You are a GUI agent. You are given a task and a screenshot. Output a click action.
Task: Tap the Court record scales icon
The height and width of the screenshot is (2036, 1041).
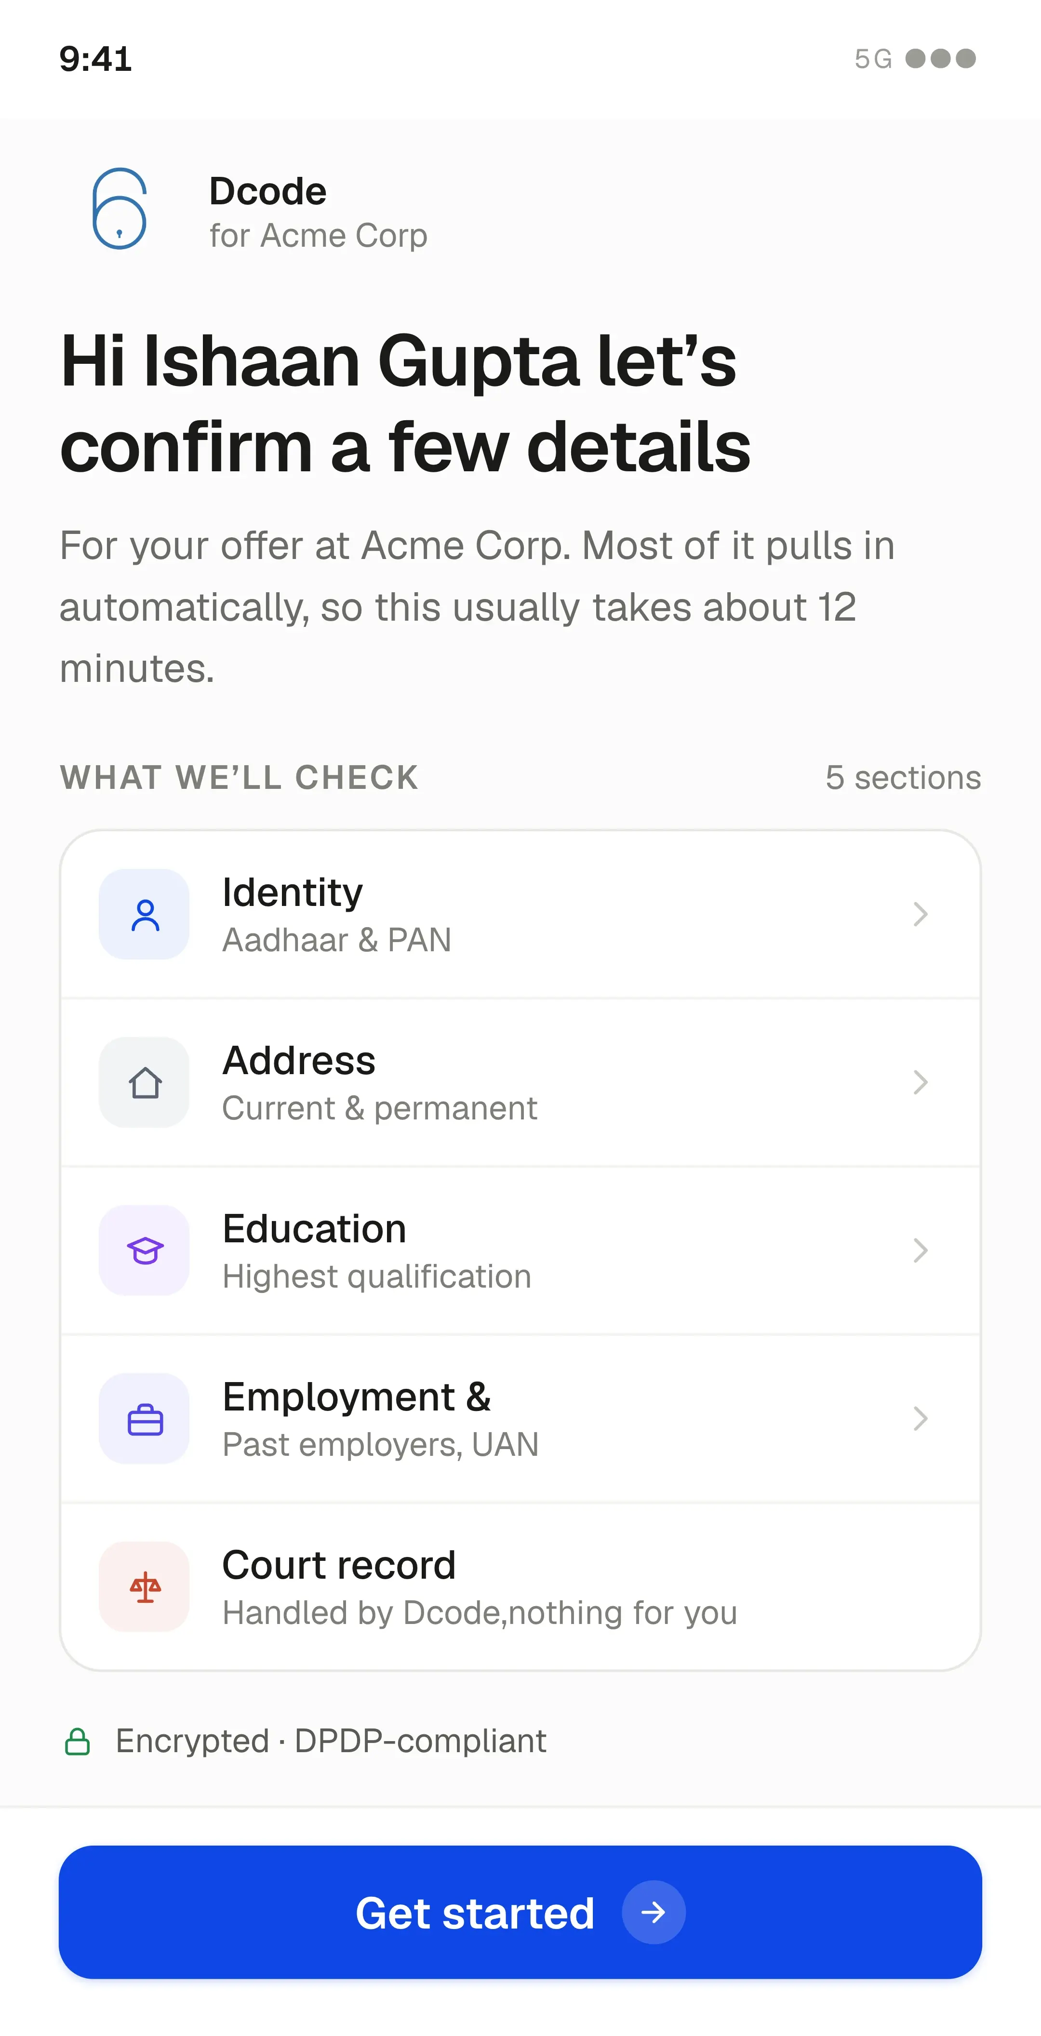click(145, 1586)
